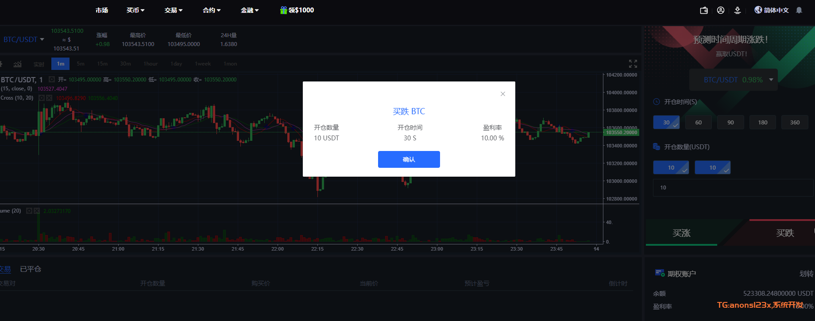Toggle chart fullscreen icon
This screenshot has height=321, width=815.
coord(633,64)
